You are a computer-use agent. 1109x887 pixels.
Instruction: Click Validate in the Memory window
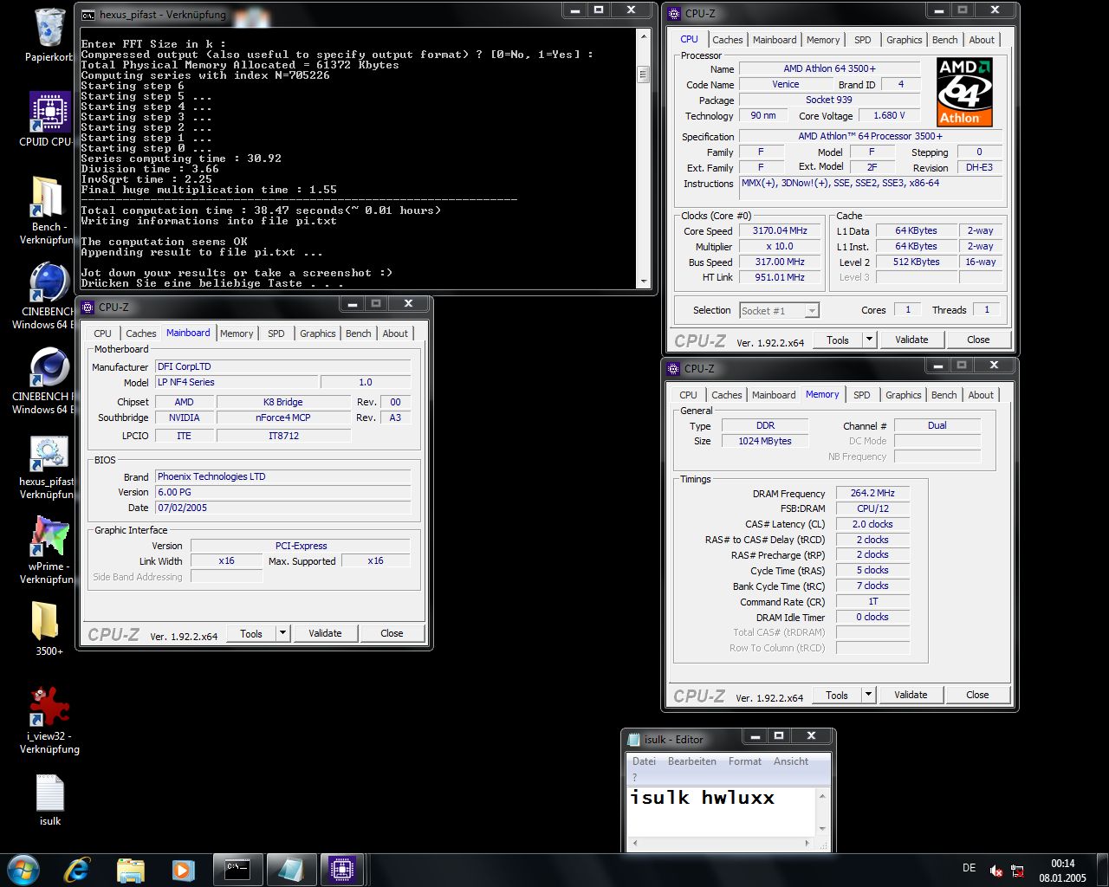coord(911,695)
